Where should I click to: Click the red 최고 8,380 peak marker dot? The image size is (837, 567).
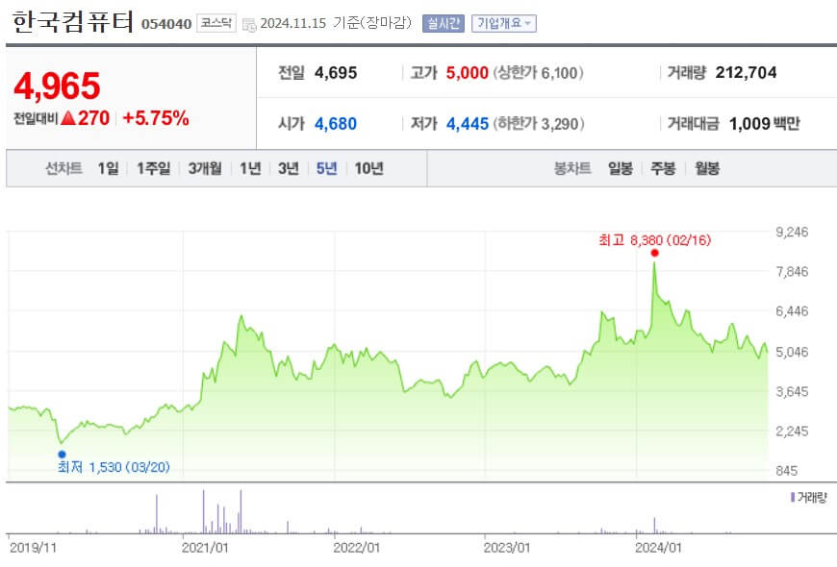654,253
